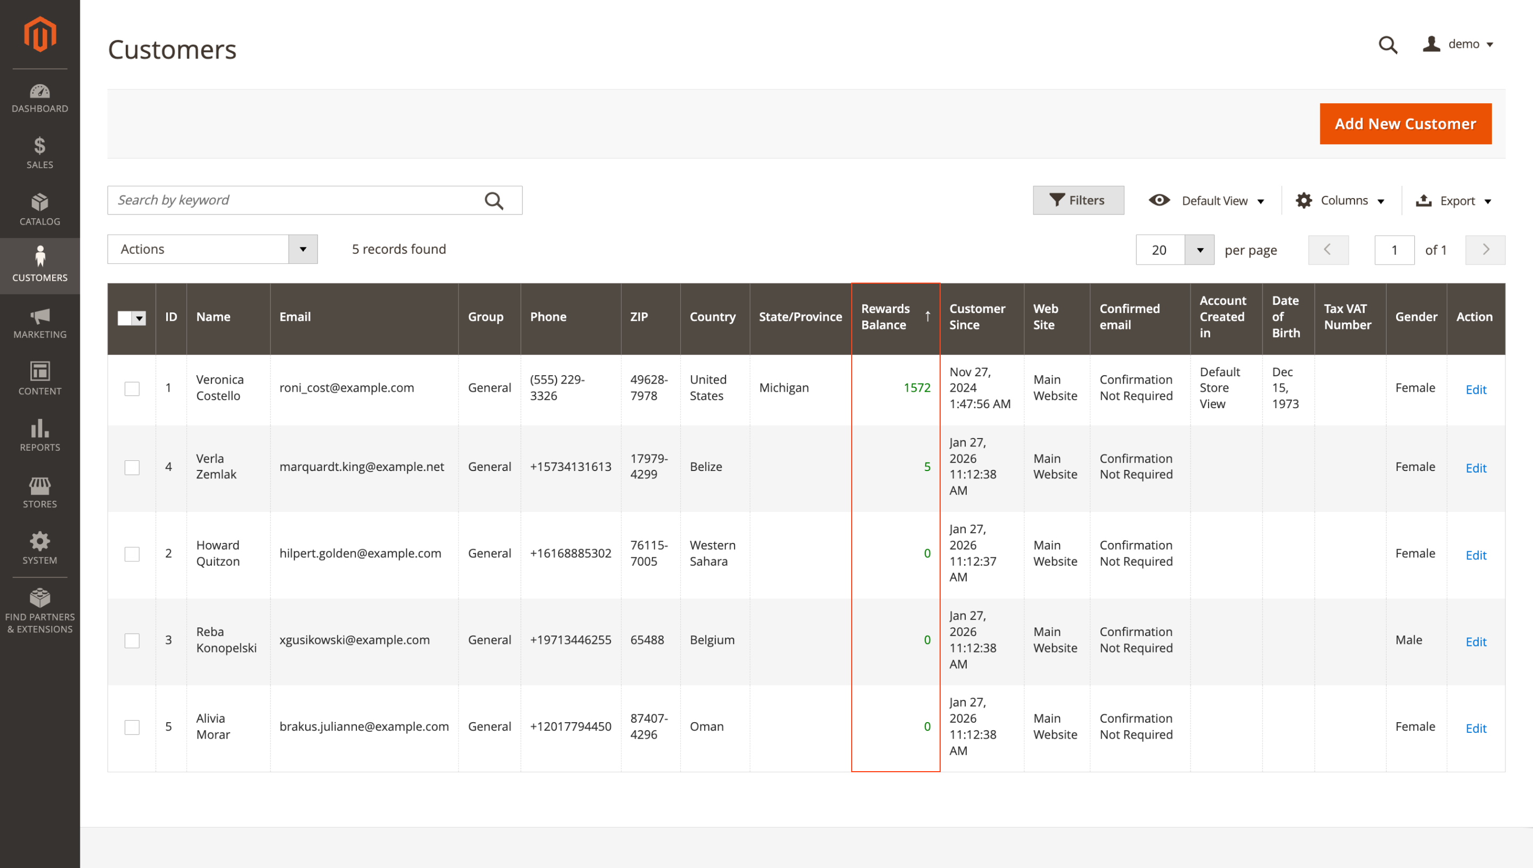Edit Veronica Costello's record

1475,390
